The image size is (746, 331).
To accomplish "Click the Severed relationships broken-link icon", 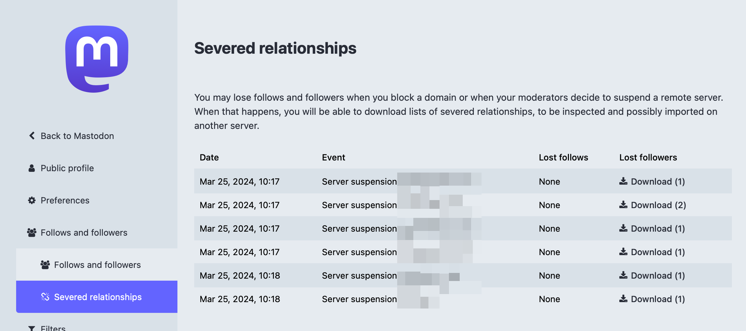I will tap(45, 297).
